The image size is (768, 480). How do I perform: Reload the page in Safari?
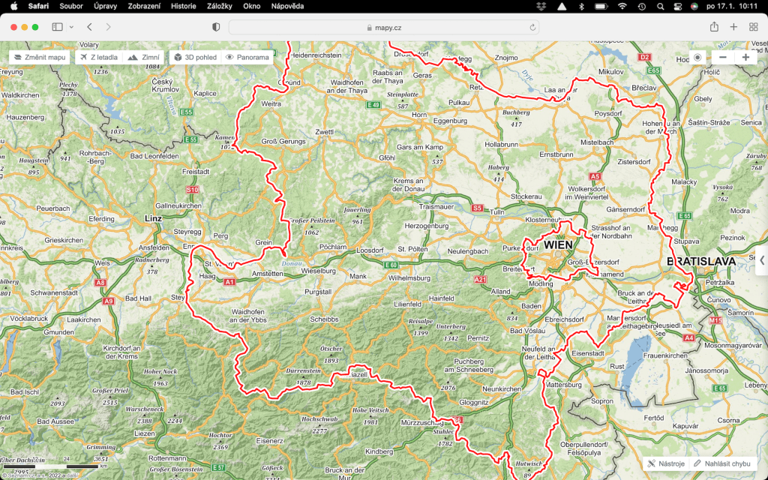(532, 27)
